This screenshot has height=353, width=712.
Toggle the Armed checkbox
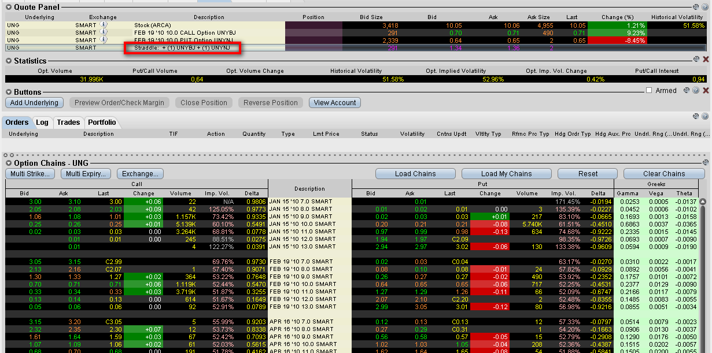(x=649, y=91)
